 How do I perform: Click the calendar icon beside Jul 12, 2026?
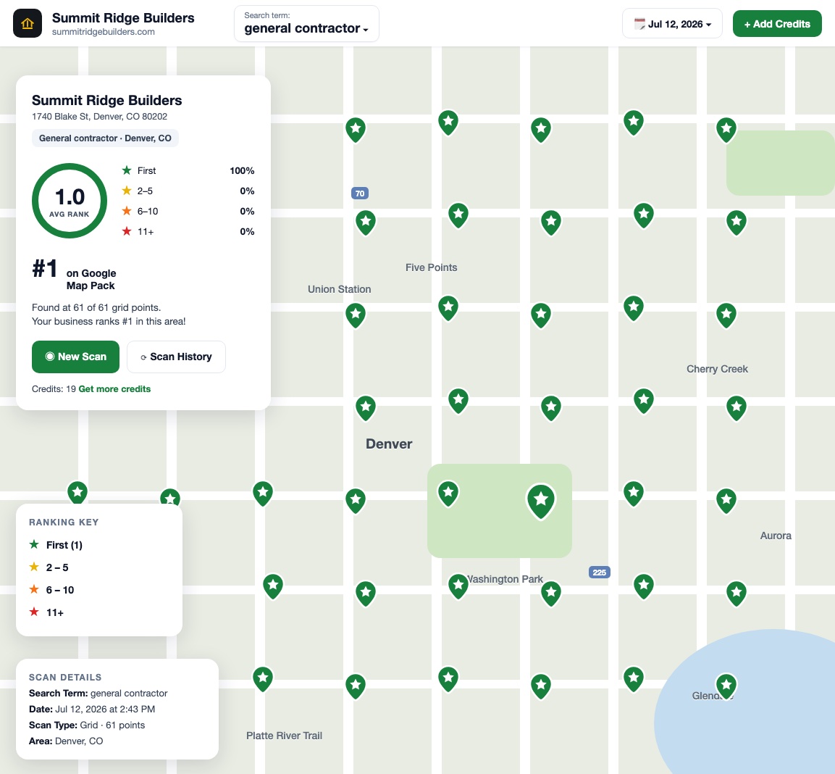[x=639, y=24]
